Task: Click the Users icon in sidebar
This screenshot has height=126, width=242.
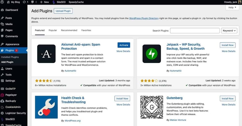Action: coord(2,69)
